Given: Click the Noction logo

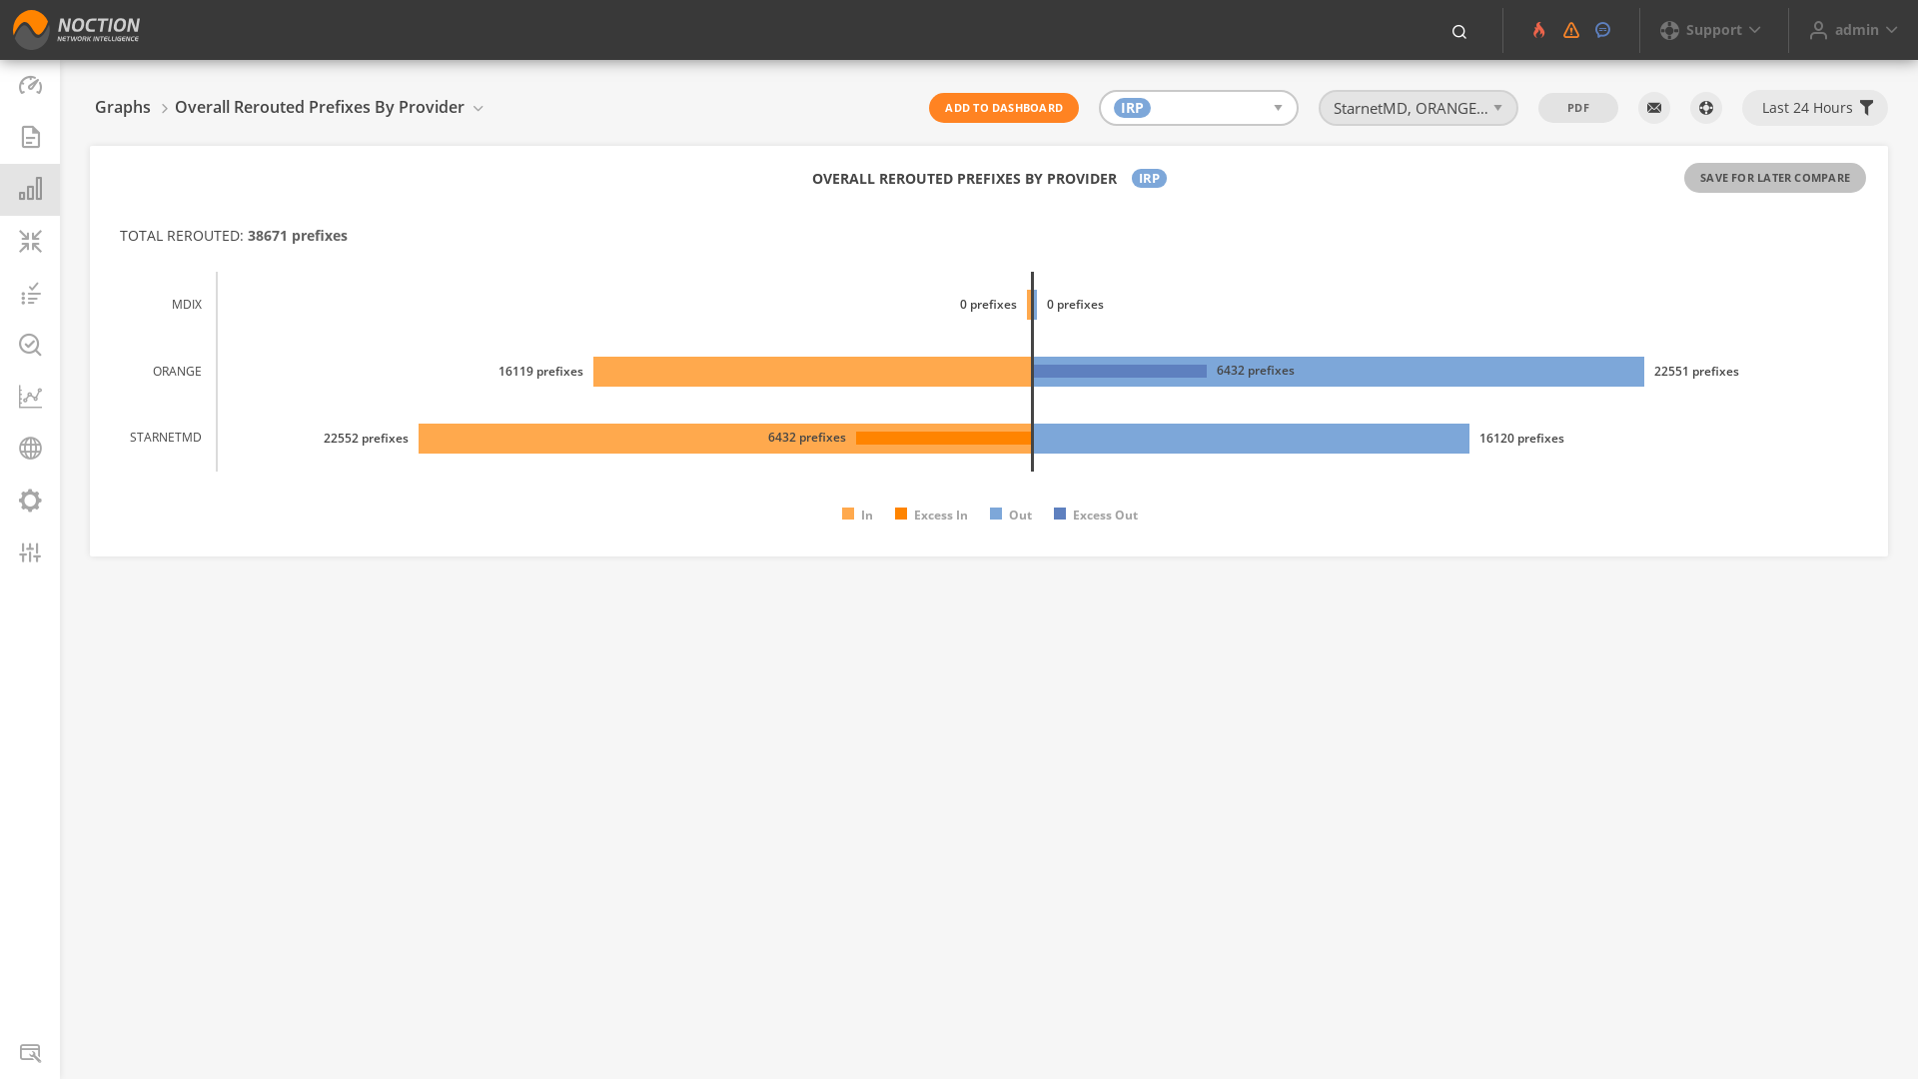Looking at the screenshot, I should (76, 30).
